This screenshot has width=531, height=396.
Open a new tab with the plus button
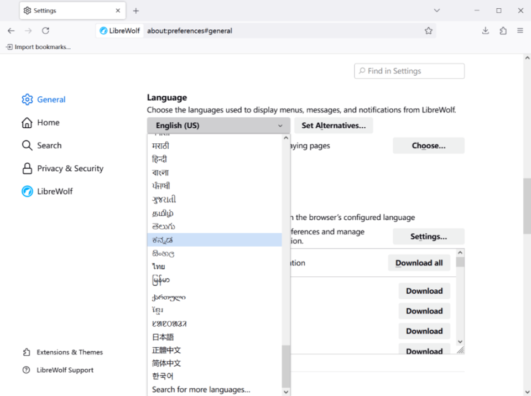tap(136, 11)
